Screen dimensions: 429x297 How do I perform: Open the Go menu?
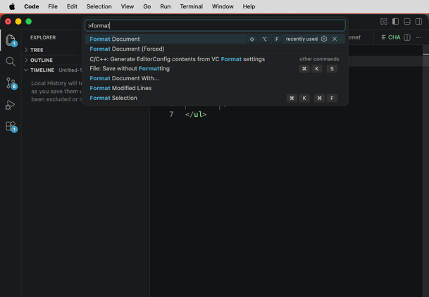[x=147, y=6]
